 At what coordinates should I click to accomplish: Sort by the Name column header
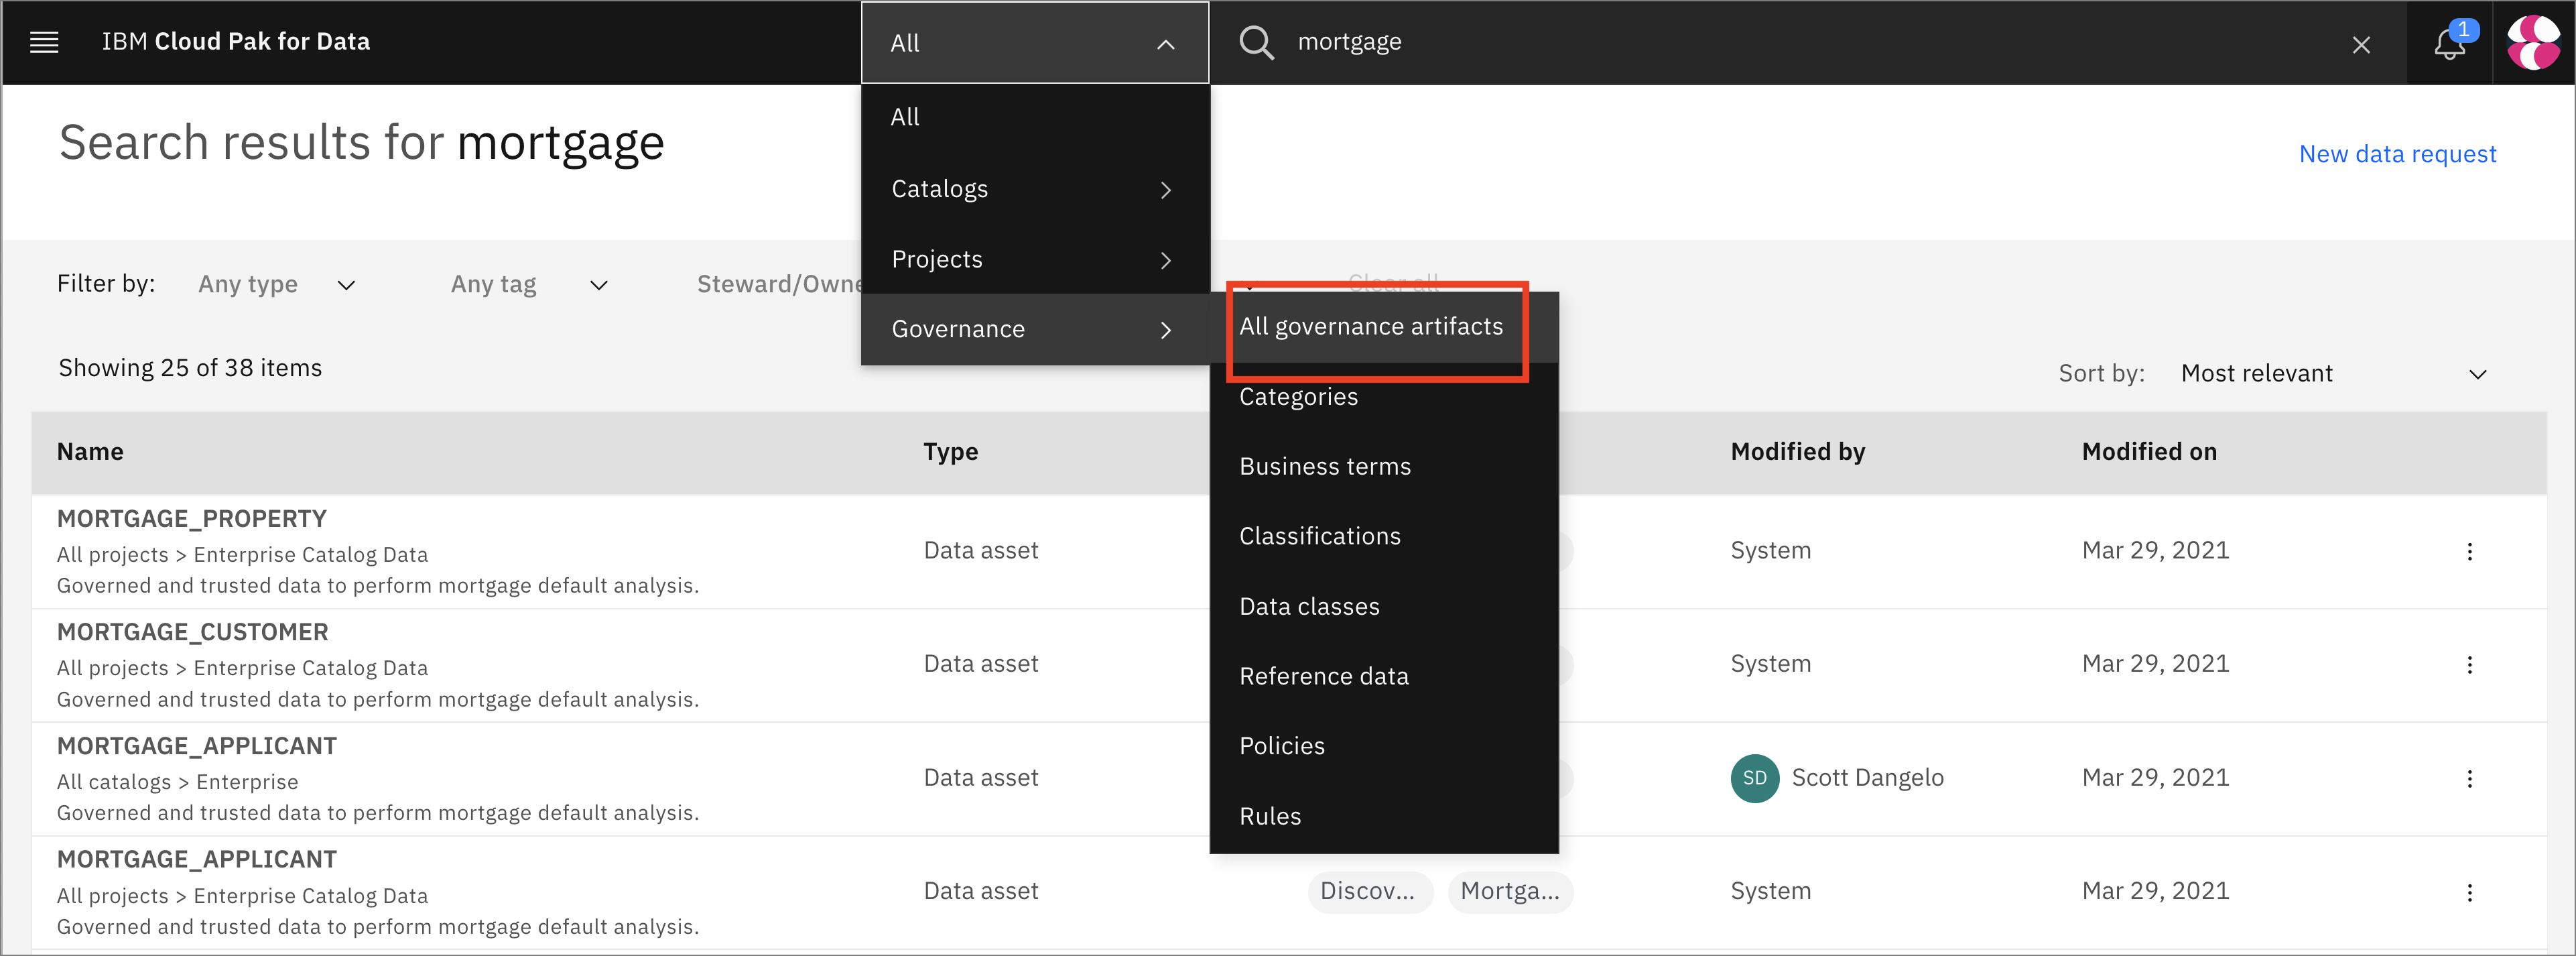point(90,452)
